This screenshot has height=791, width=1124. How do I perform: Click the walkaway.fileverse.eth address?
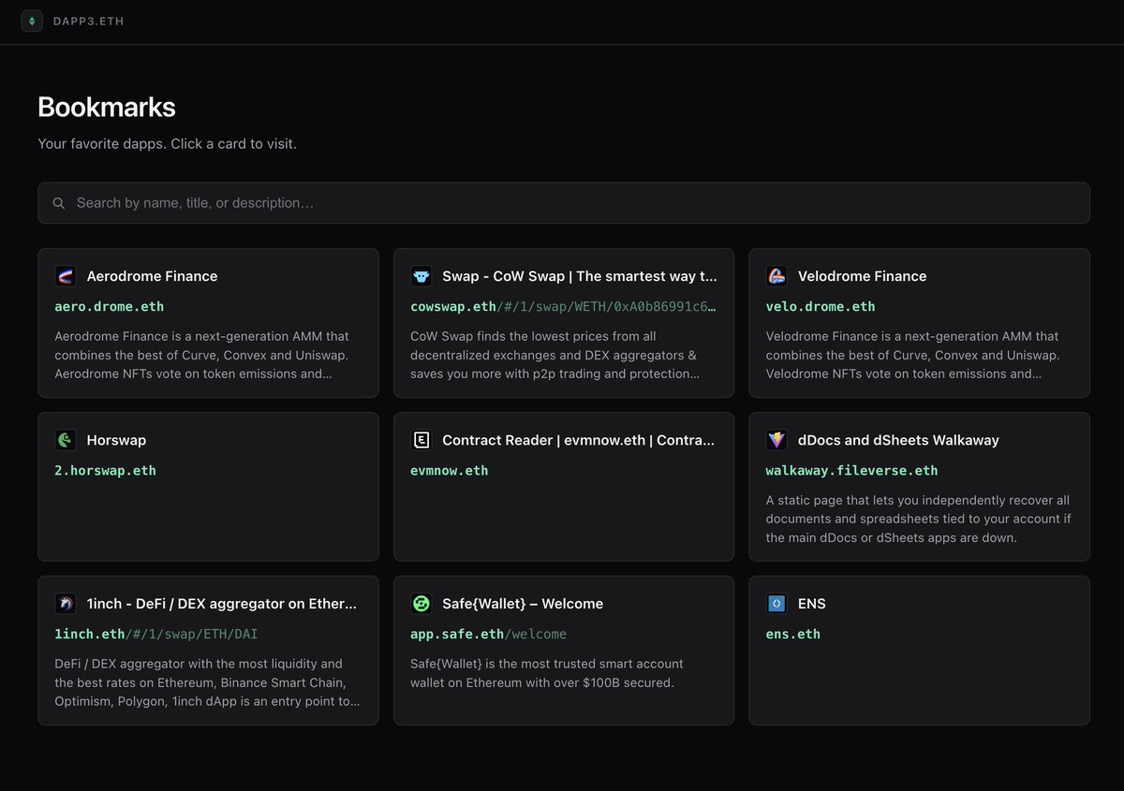tap(851, 470)
